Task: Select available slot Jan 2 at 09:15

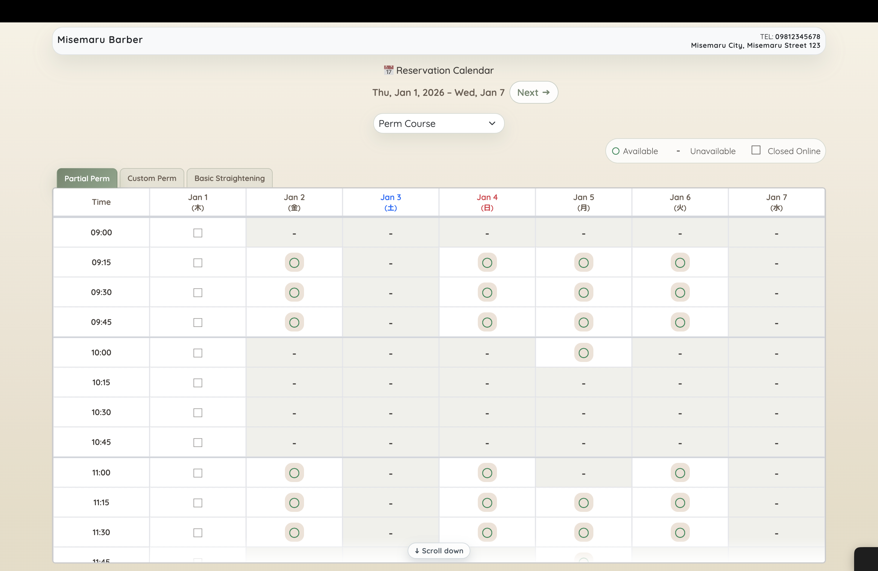Action: coord(294,263)
